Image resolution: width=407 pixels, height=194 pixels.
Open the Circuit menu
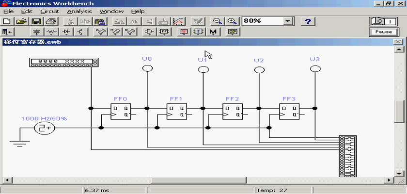tap(50, 11)
